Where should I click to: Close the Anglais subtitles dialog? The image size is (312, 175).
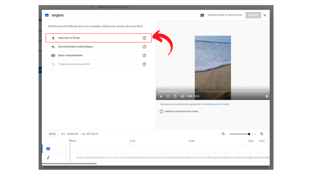click(265, 15)
